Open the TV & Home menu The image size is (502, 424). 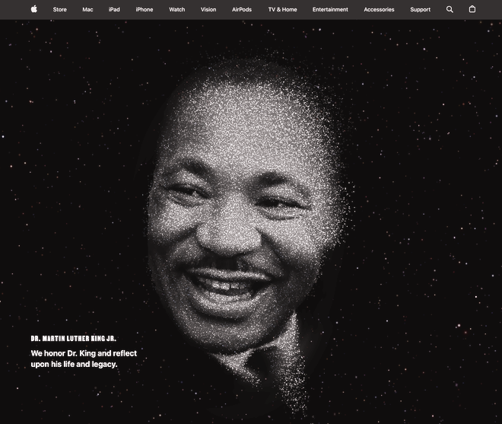click(x=282, y=10)
